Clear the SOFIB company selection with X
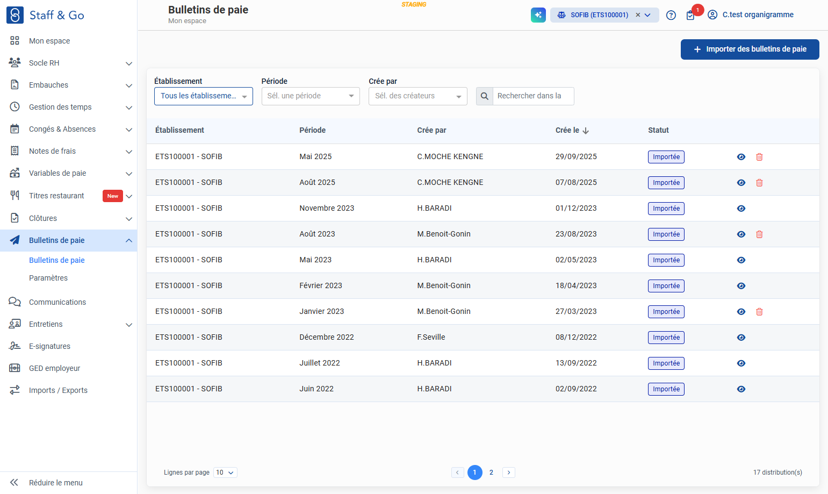This screenshot has width=828, height=494. tap(638, 15)
